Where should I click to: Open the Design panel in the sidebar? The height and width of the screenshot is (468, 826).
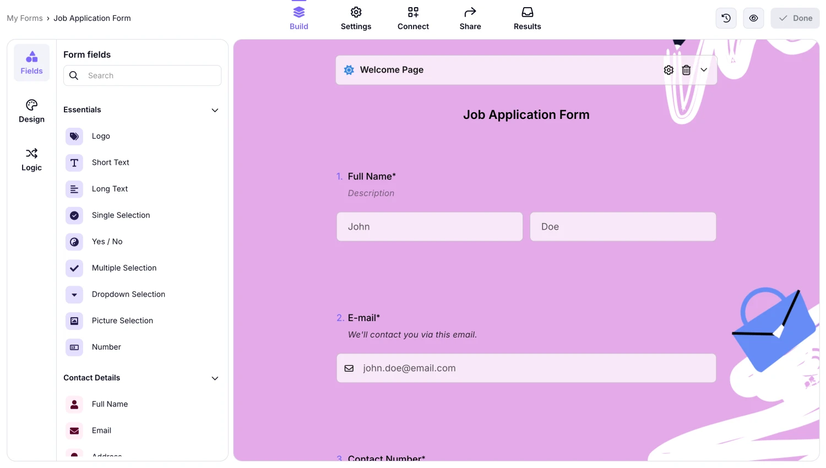pos(31,111)
